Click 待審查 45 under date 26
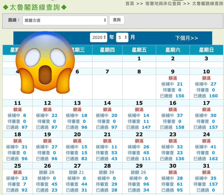Image resolution: width=224 pixels, height=195 pixels. [47, 184]
